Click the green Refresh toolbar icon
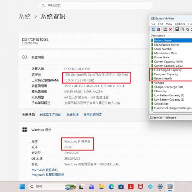This screenshot has height=192, width=192. tap(182, 29)
